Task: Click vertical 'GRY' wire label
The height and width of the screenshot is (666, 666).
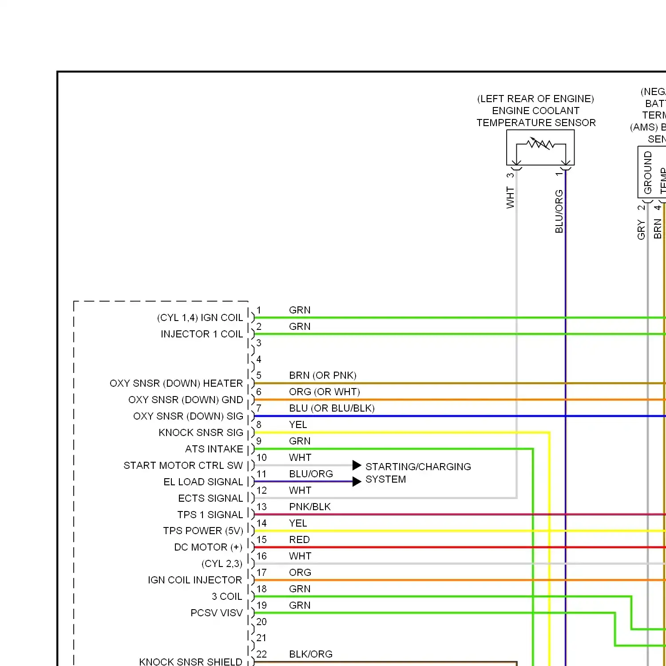Action: [641, 230]
